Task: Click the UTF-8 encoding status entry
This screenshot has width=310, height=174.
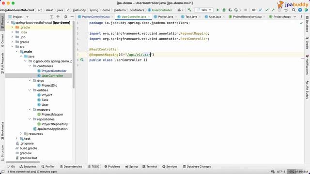Action: (x=281, y=172)
